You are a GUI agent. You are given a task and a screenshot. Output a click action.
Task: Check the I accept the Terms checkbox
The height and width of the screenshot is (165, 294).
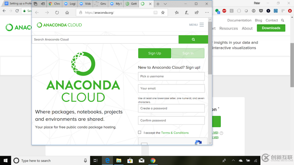tap(139, 132)
